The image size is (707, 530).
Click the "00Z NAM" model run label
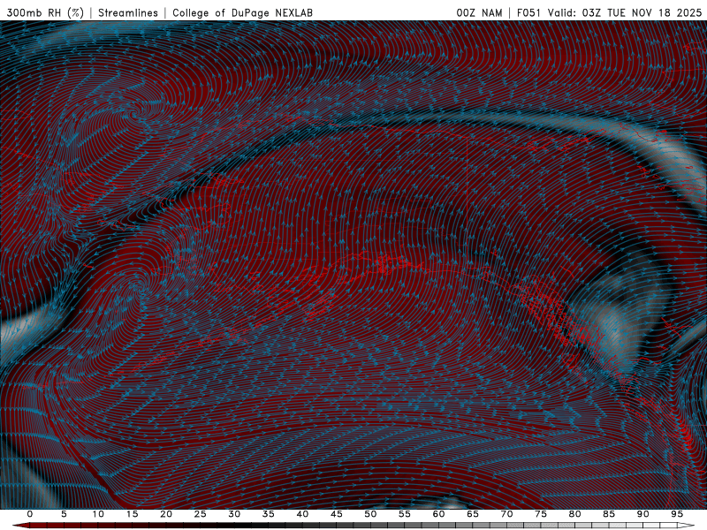coord(479,12)
